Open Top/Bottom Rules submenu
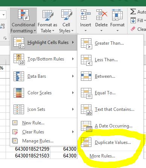The height and width of the screenshot is (168, 146). 44,59
